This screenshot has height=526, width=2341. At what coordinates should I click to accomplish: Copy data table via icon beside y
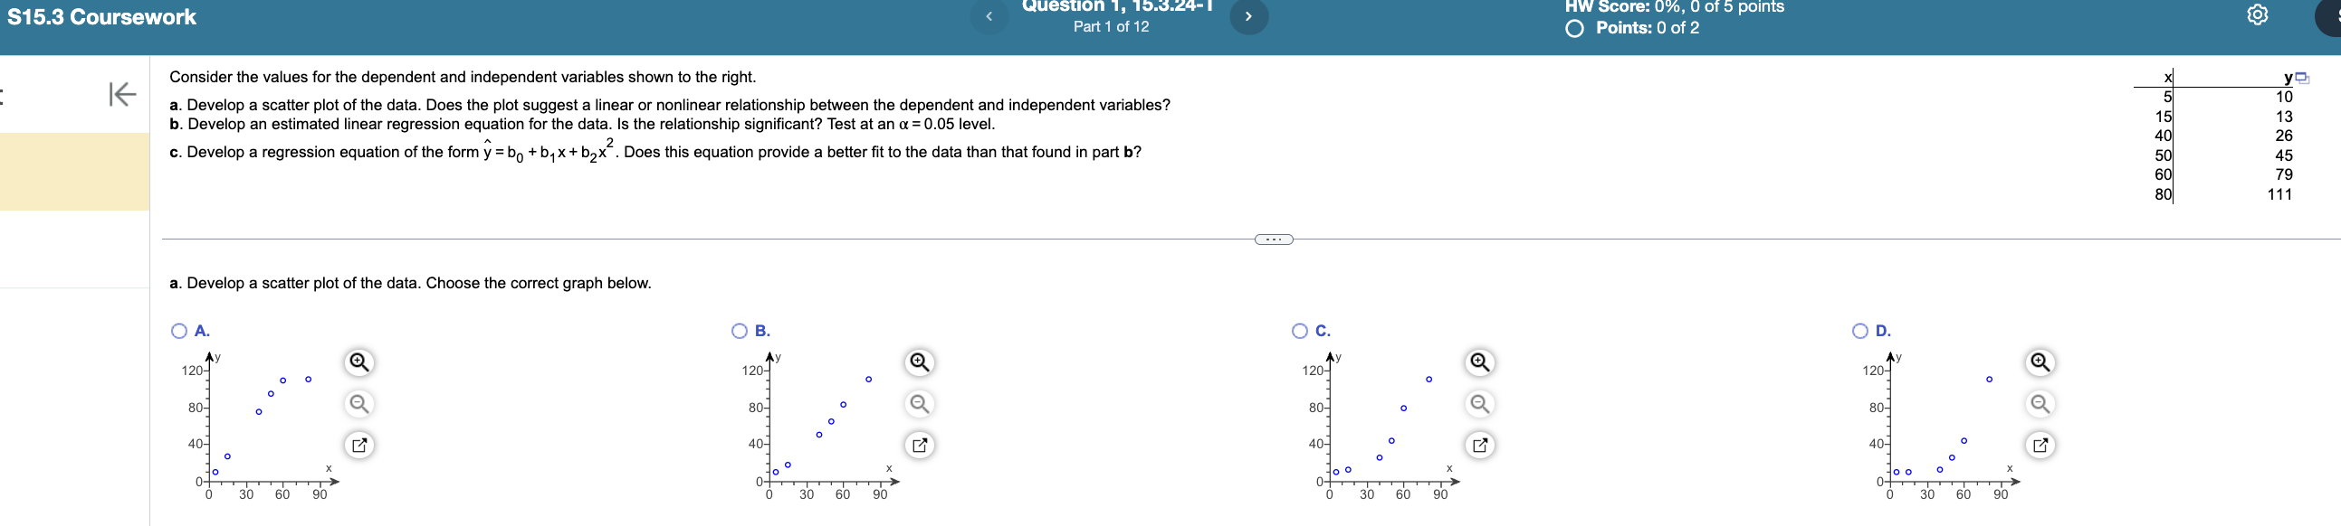[2302, 78]
